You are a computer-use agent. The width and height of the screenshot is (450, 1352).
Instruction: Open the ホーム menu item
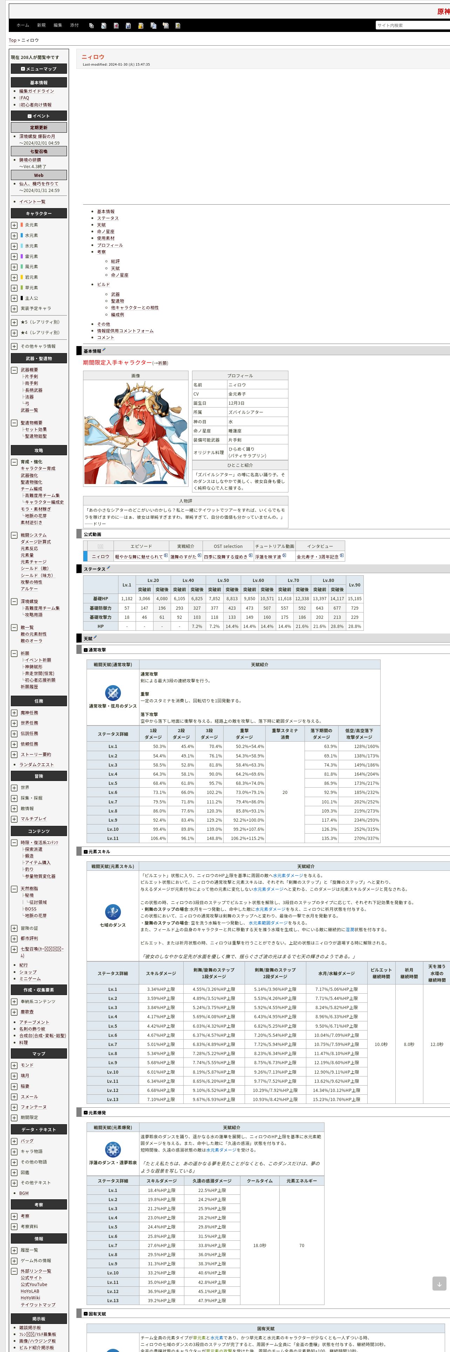pyautogui.click(x=22, y=25)
